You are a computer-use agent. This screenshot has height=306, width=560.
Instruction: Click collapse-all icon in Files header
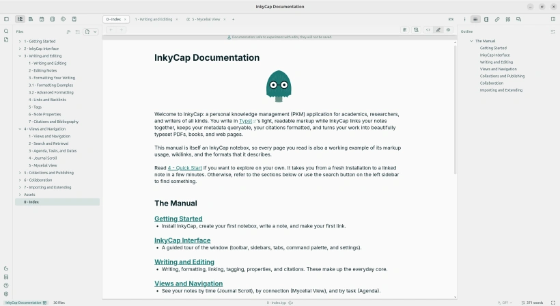77,32
